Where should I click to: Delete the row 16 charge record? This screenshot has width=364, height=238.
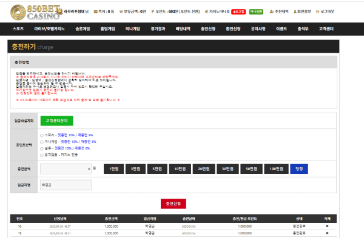pos(327,226)
